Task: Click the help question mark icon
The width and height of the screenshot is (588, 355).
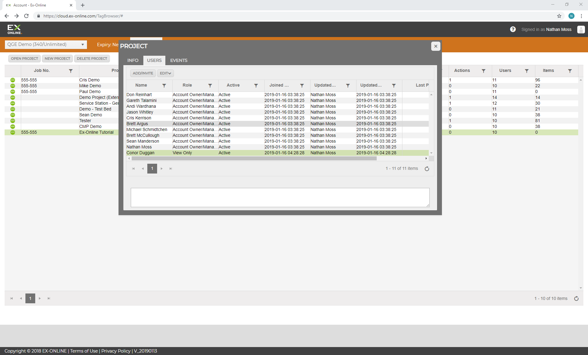Action: [513, 29]
